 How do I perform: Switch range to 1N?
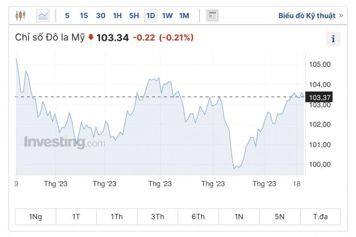tap(239, 217)
